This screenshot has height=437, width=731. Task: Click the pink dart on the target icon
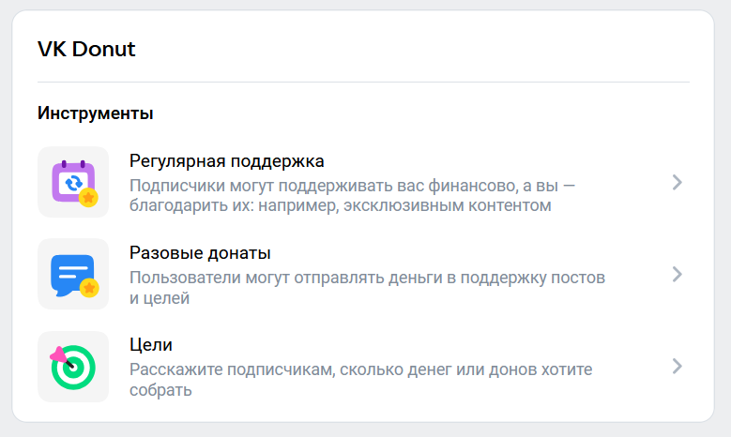click(58, 354)
